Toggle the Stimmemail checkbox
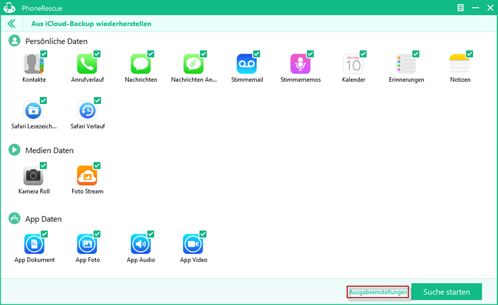Viewport: 498px width, 305px height. pyautogui.click(x=257, y=54)
